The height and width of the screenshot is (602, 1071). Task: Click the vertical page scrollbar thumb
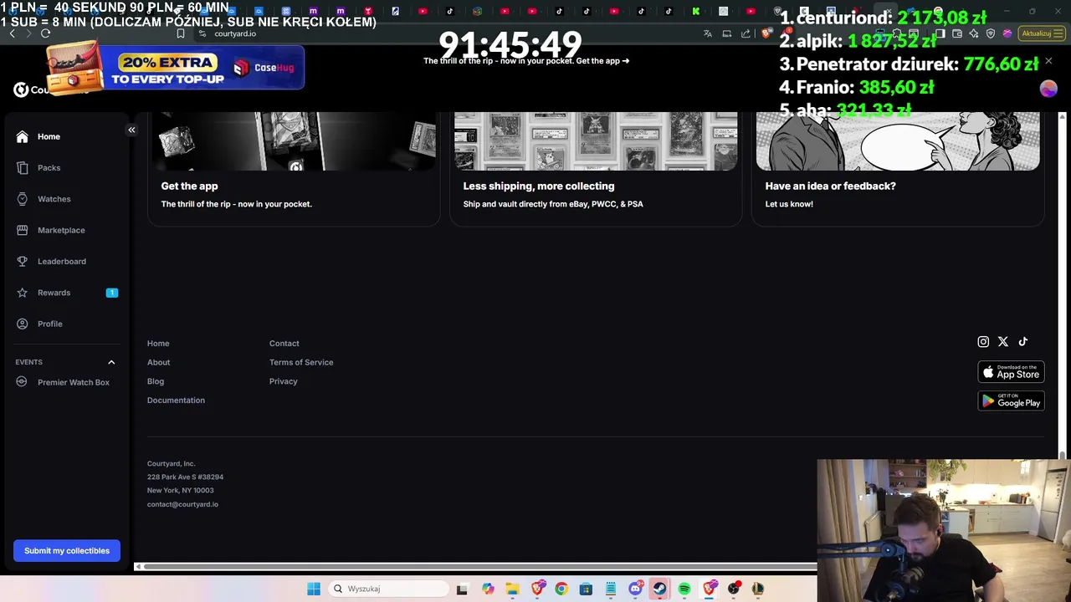[1063, 456]
